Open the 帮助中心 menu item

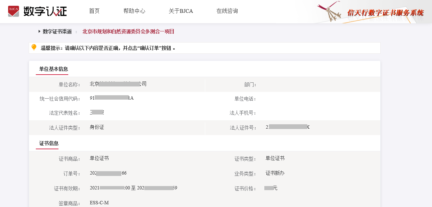pyautogui.click(x=134, y=11)
